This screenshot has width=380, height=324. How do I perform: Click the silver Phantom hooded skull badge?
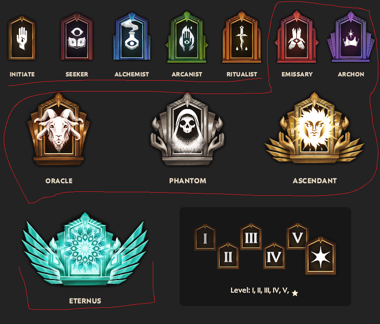[187, 129]
